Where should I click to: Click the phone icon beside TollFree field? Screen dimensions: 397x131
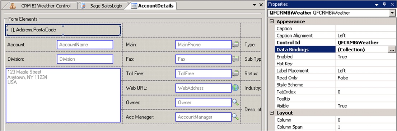(x=235, y=74)
